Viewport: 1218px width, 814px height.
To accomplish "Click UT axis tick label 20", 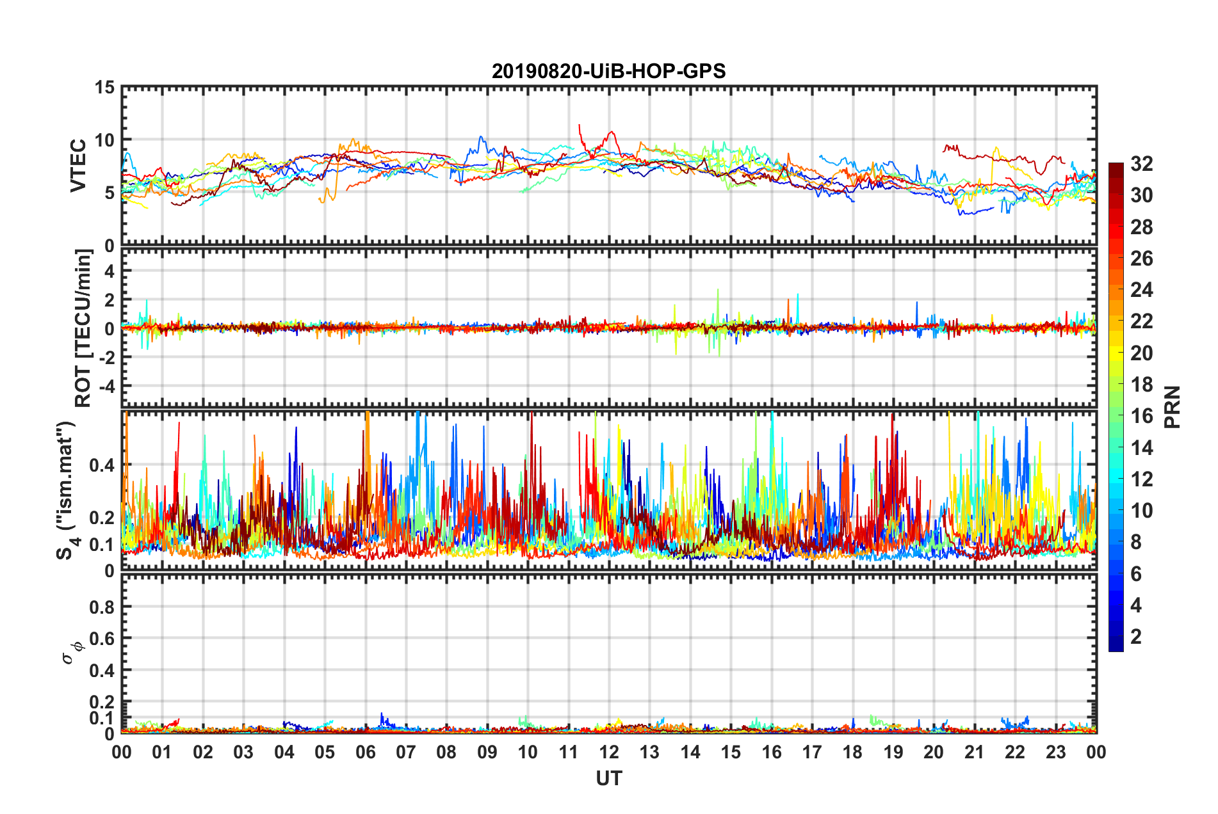I will [934, 752].
